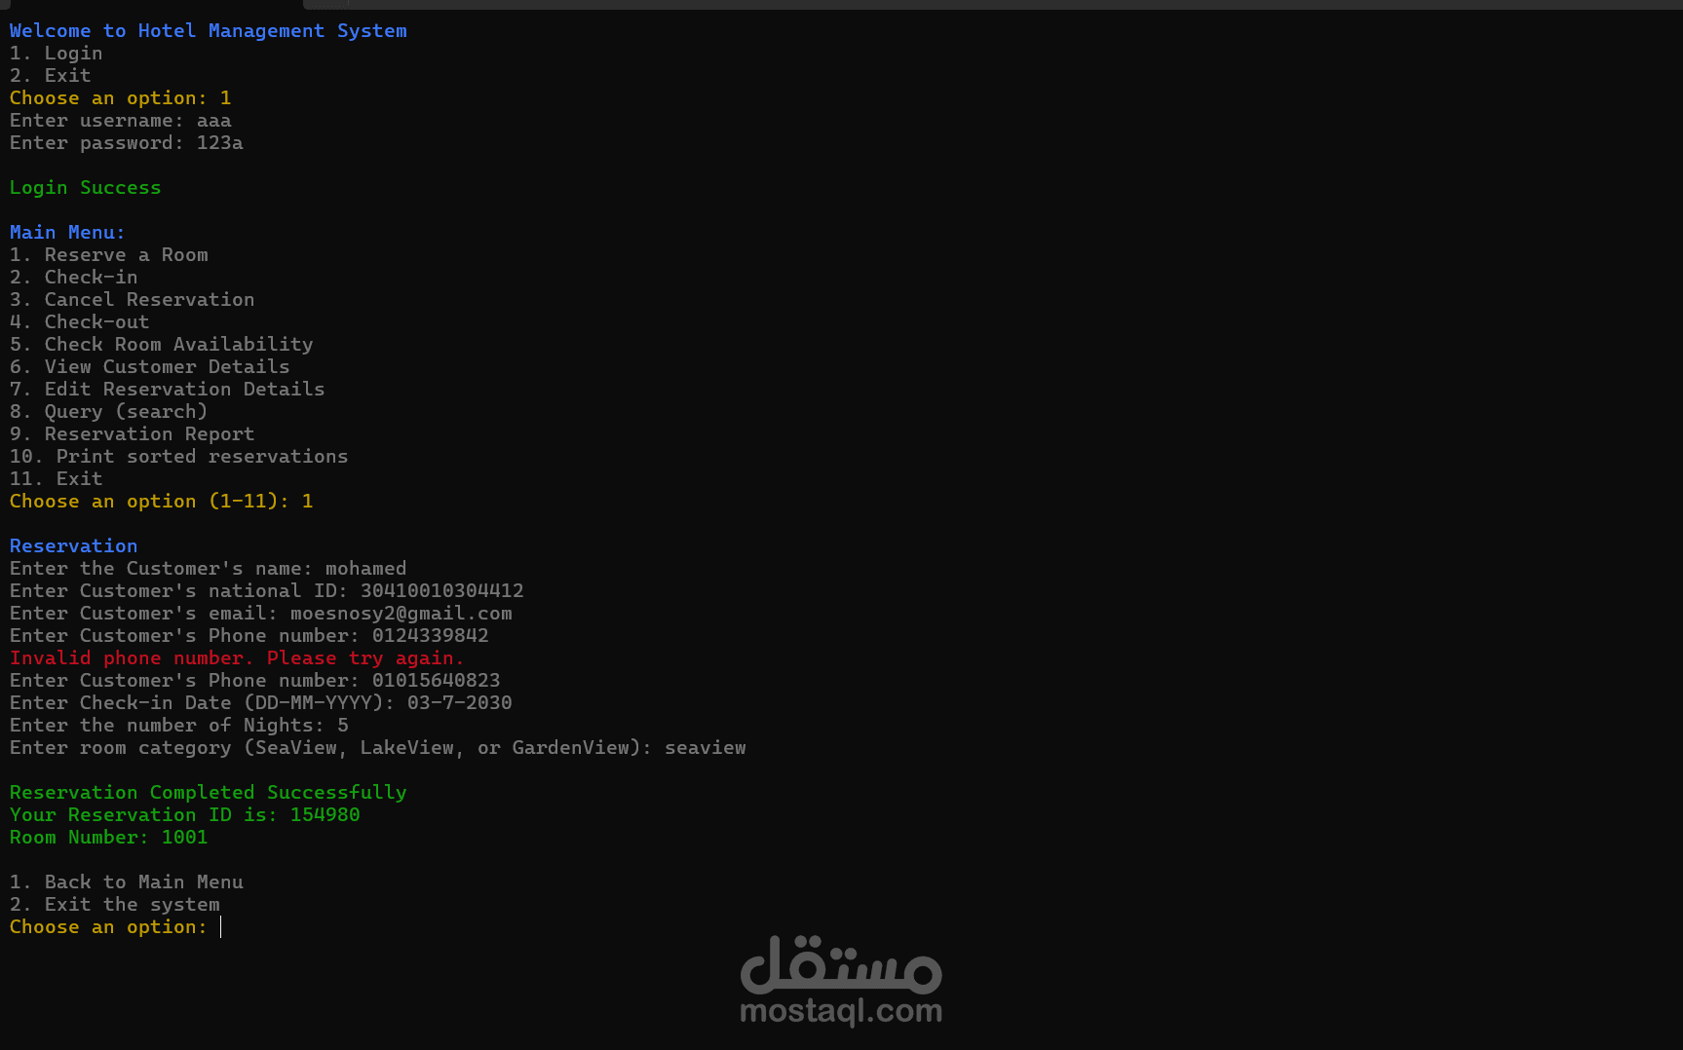Click '5. Check Room Availability' entry
1683x1050 pixels.
(x=162, y=345)
